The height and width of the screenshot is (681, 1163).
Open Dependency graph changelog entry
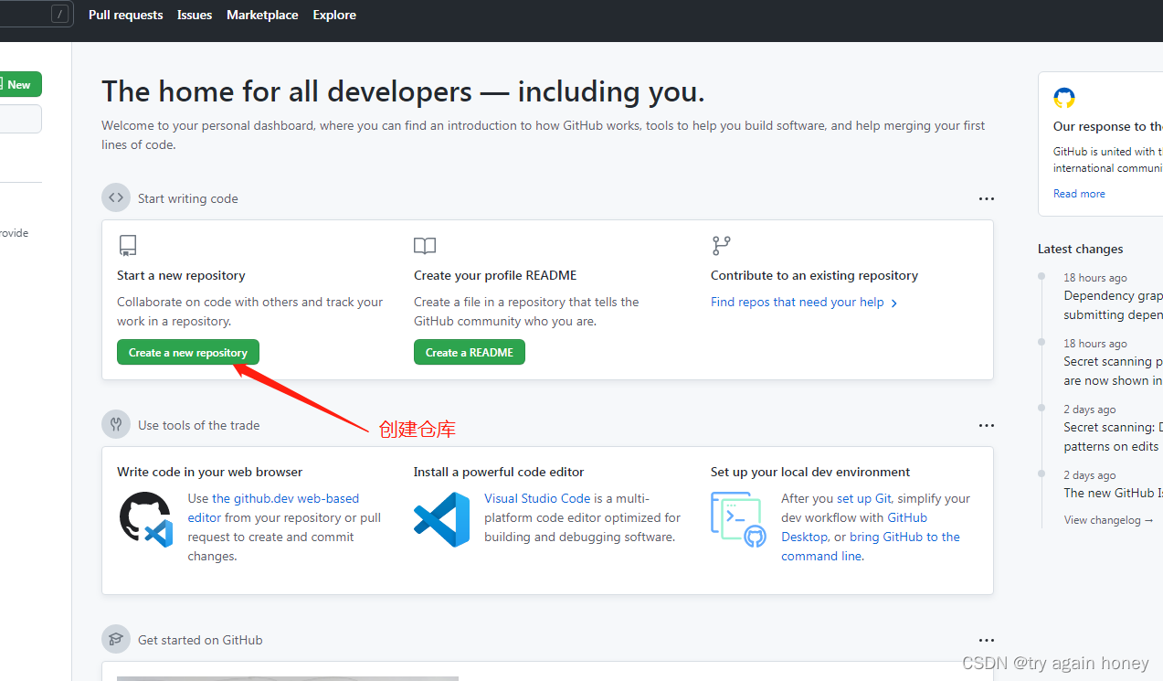click(x=1113, y=305)
